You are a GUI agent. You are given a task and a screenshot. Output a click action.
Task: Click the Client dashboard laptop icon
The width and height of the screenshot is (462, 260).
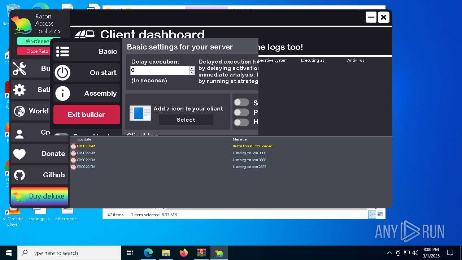(x=84, y=35)
